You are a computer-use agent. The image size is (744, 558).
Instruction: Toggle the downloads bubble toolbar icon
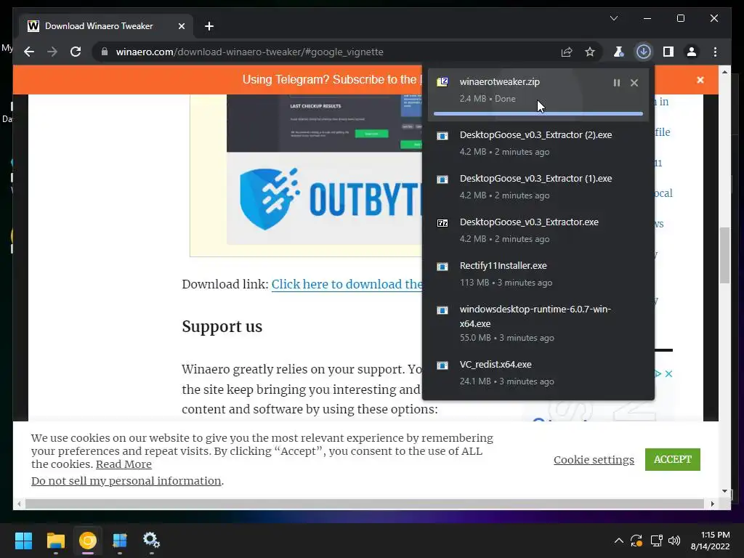click(644, 52)
